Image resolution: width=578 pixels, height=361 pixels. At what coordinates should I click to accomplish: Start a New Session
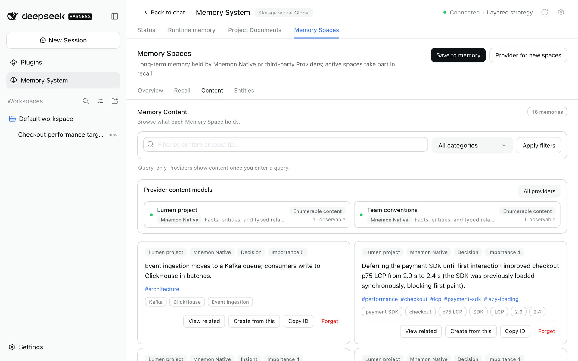[63, 40]
